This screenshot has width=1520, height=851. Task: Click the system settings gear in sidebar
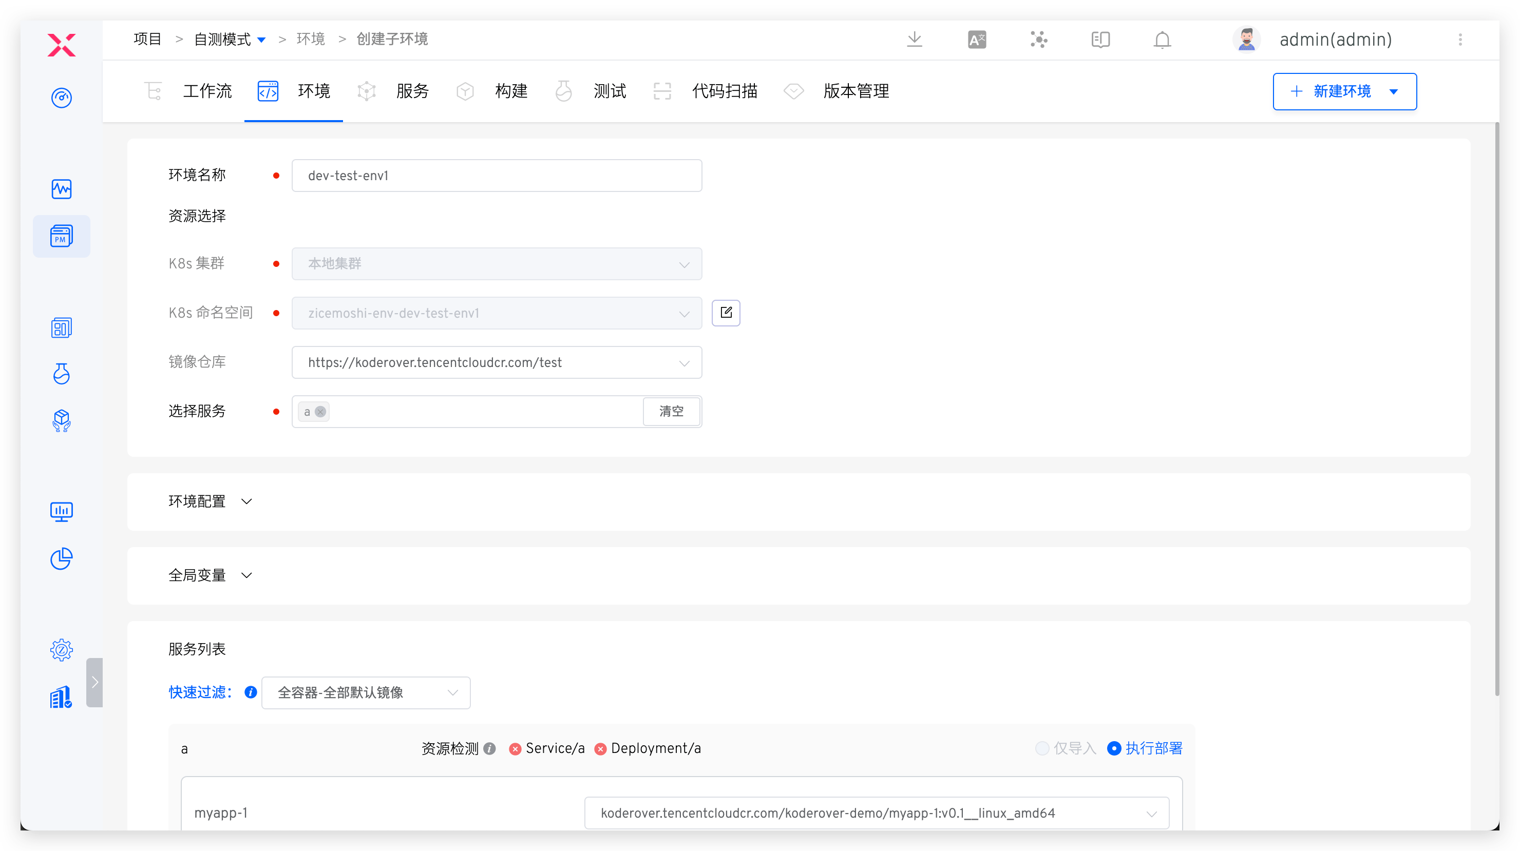[x=62, y=649]
